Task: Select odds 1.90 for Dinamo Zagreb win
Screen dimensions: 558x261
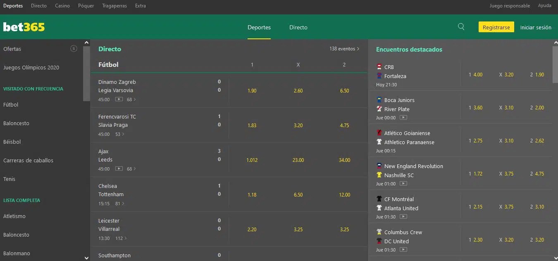Action: point(252,90)
